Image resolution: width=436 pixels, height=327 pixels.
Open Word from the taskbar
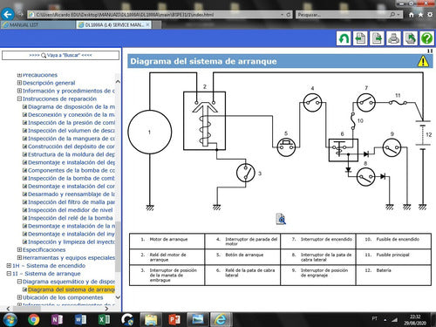pos(80,320)
